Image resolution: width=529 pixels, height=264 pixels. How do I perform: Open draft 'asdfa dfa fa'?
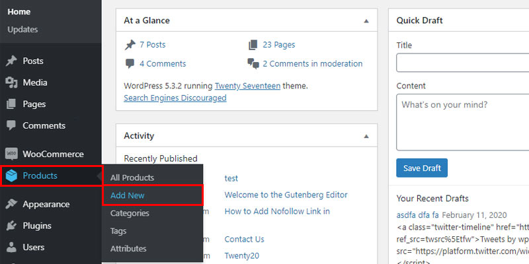[x=418, y=215]
